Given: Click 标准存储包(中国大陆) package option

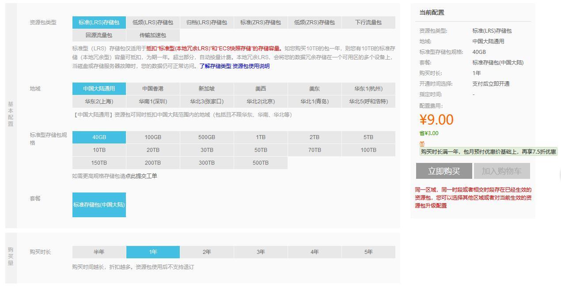Looking at the screenshot, I should pyautogui.click(x=99, y=204).
